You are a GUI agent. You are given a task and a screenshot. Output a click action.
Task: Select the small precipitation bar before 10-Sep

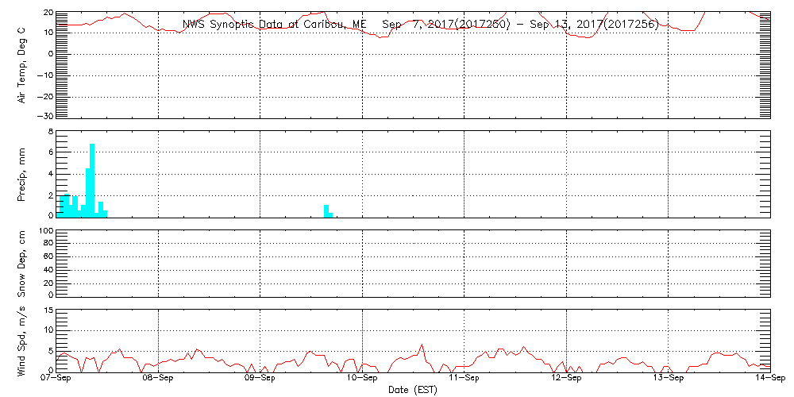326,210
